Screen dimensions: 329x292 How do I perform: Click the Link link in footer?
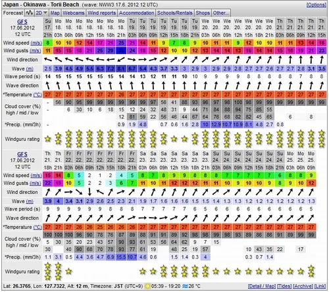click(320, 286)
